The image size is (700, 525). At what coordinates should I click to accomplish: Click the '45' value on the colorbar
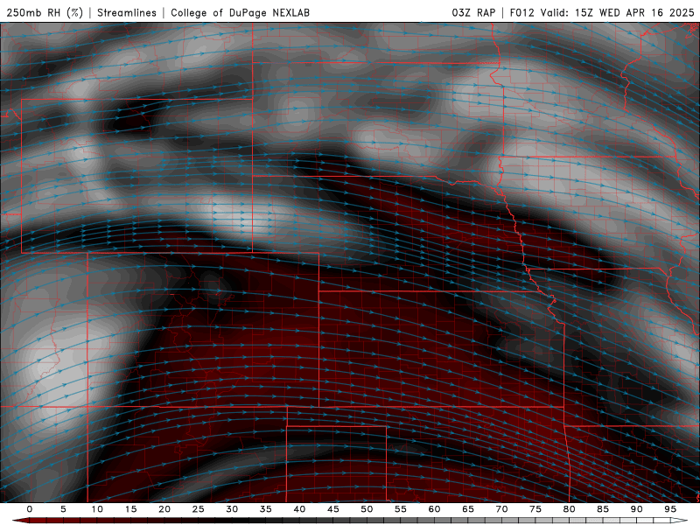click(x=333, y=509)
